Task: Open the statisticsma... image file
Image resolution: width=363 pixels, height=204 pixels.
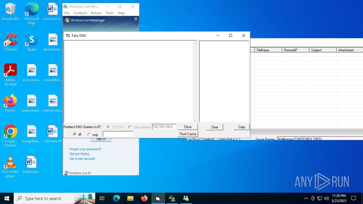Action: pos(53,103)
